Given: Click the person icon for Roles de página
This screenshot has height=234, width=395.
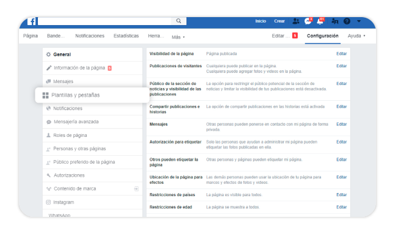Looking at the screenshot, I should (x=48, y=135).
